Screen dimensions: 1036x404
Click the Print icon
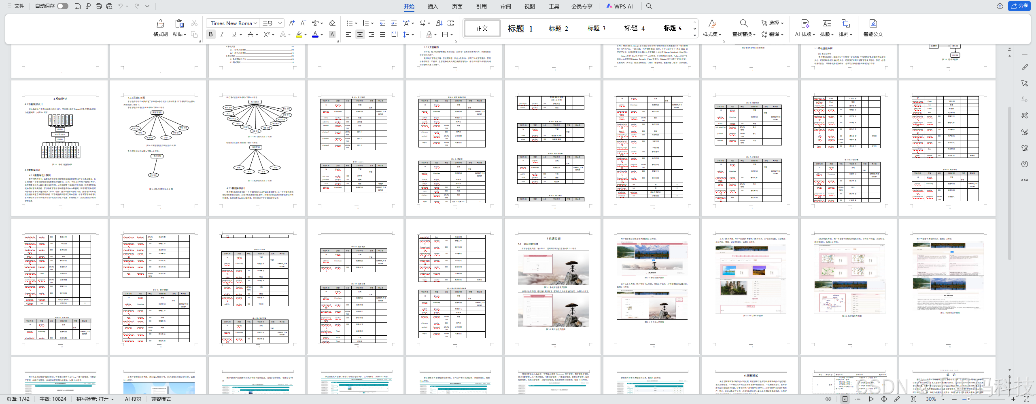tap(99, 6)
